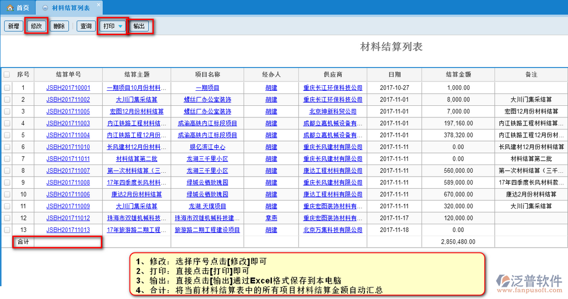Check the checkbox for row 1
Image resolution: width=568 pixels, height=299 pixels.
[7, 87]
